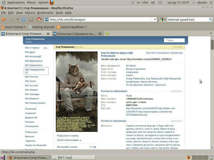This screenshot has height=160, width=214.
Task: Click the browser Back arrow button
Action: pyautogui.click(x=4, y=19)
